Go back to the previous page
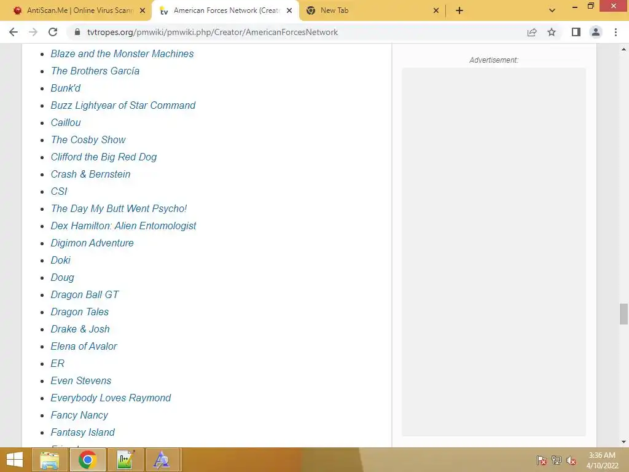This screenshot has height=472, width=629. click(x=14, y=32)
